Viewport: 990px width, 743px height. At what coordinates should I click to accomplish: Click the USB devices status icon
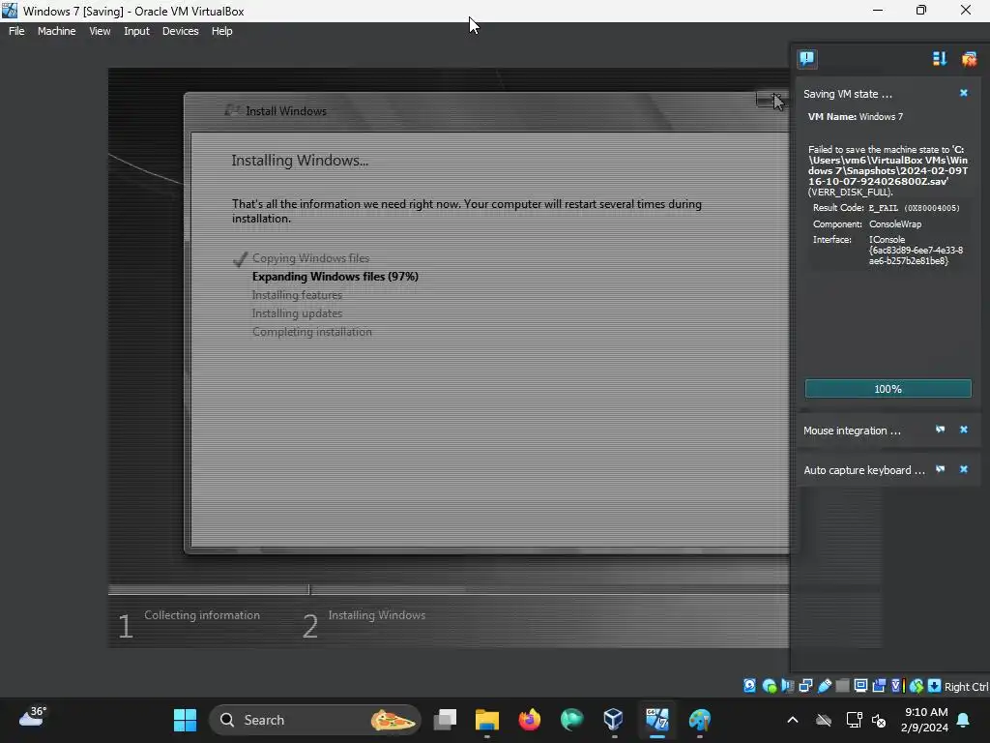point(824,686)
